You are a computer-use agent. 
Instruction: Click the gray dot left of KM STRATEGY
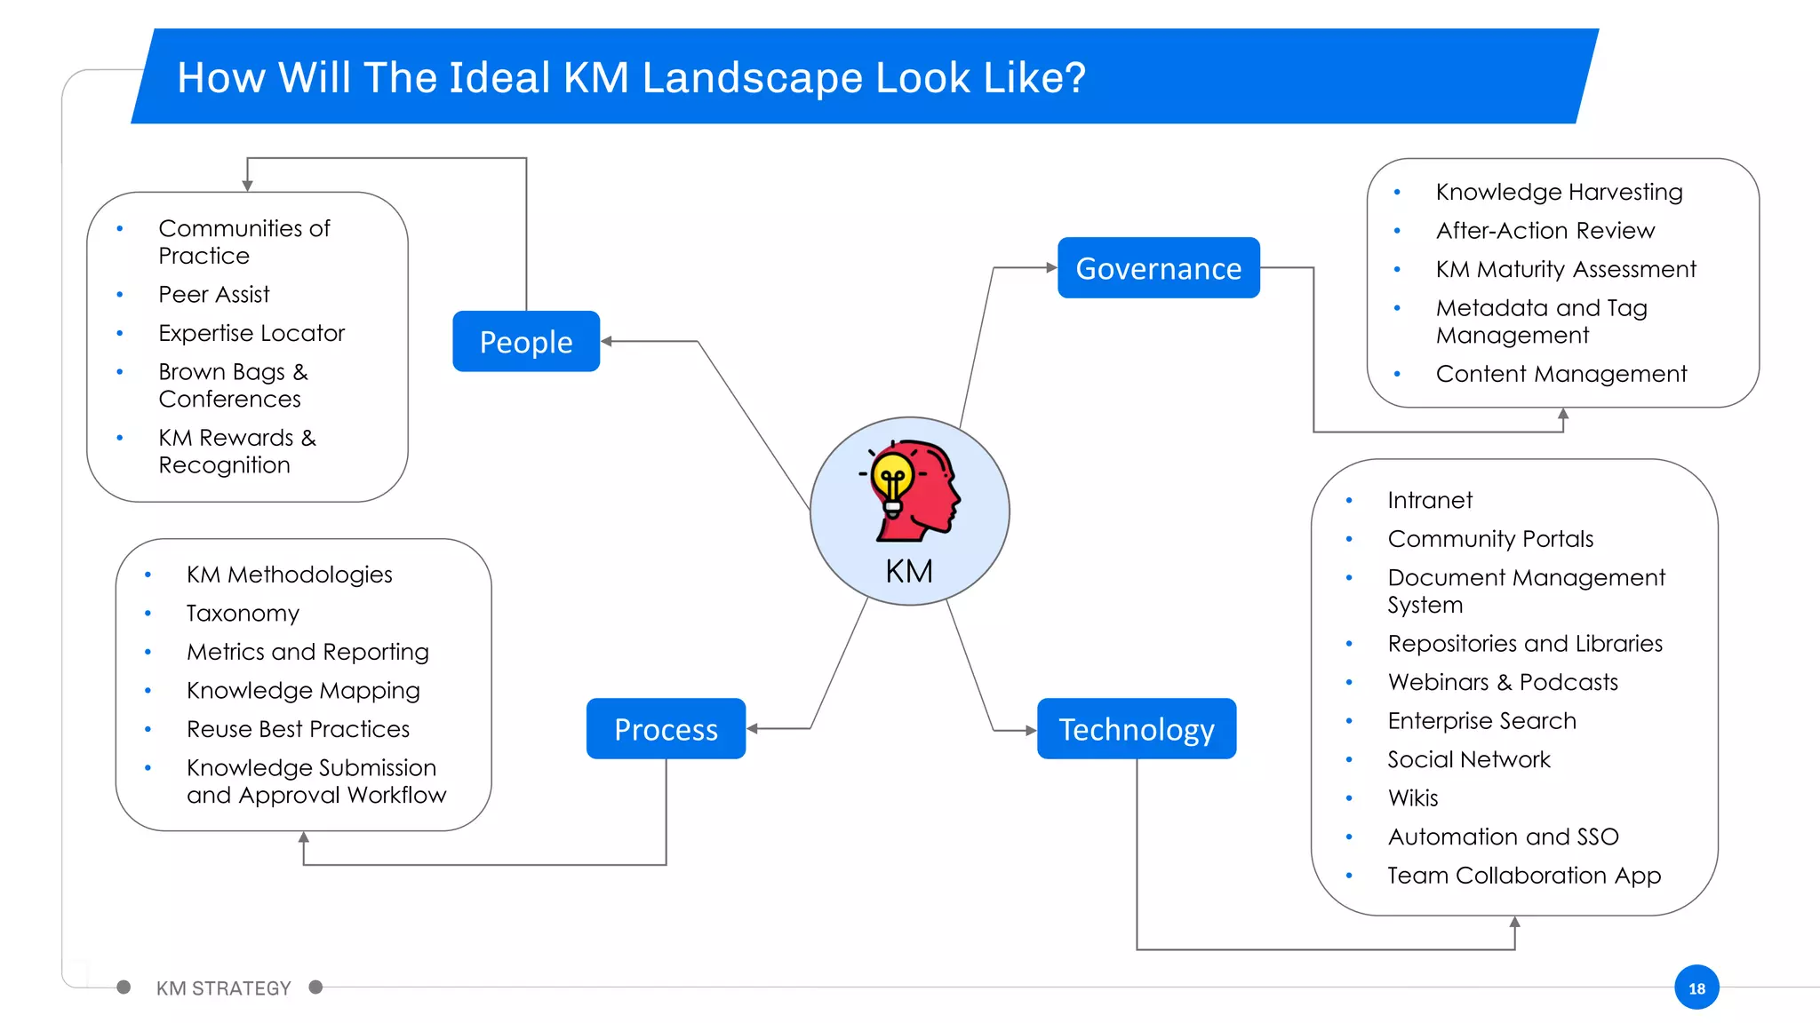pos(124,987)
